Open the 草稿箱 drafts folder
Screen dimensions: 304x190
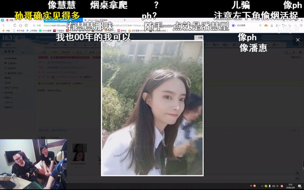click(x=8, y=78)
